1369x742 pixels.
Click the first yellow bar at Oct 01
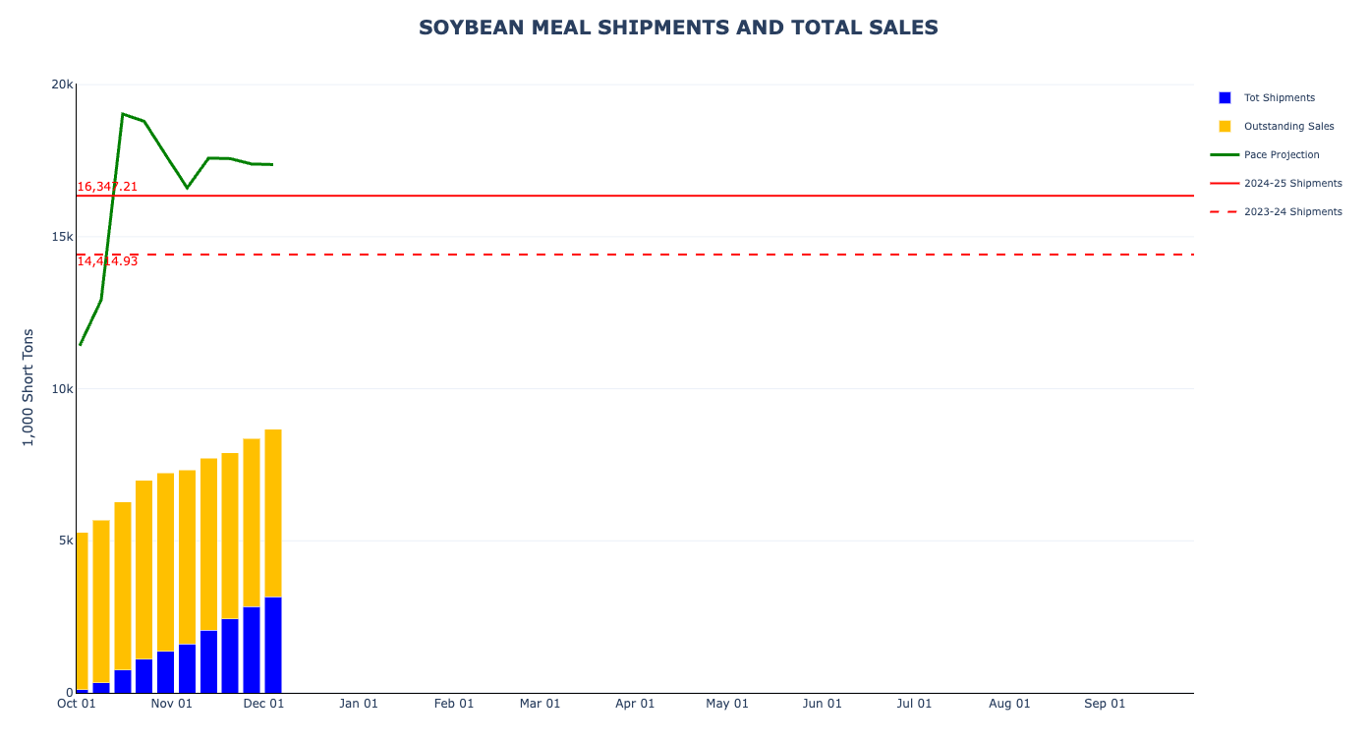[x=82, y=609]
